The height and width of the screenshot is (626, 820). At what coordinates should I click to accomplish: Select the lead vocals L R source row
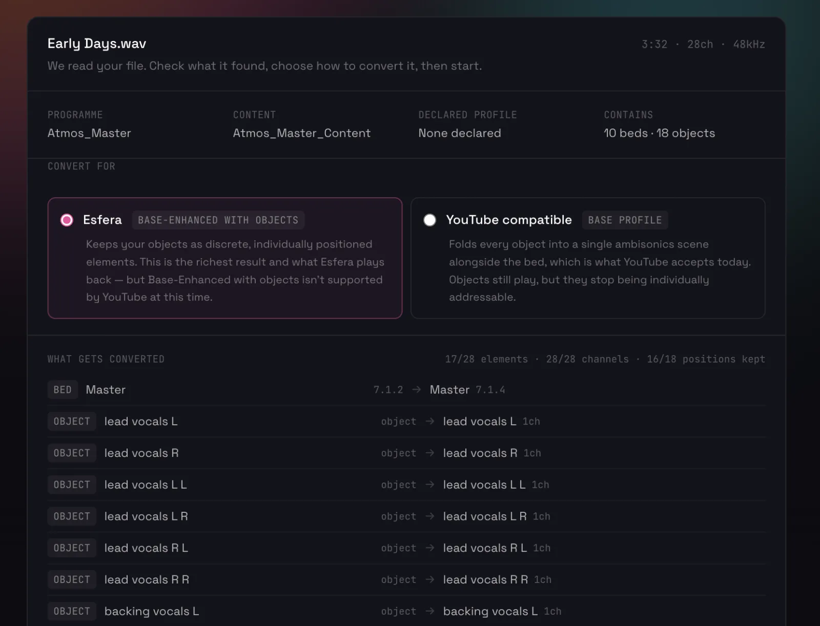point(146,516)
